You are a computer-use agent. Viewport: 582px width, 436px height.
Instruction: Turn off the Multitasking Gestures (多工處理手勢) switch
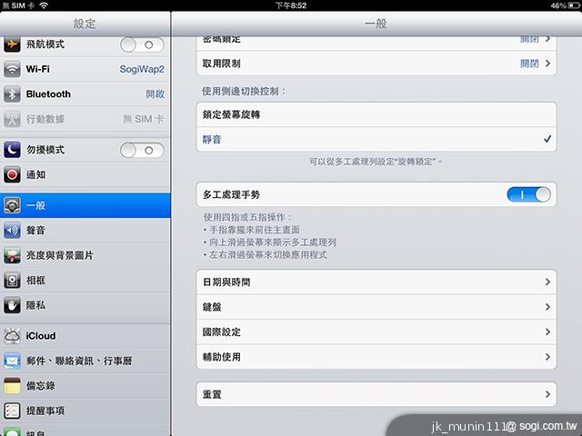pyautogui.click(x=528, y=194)
